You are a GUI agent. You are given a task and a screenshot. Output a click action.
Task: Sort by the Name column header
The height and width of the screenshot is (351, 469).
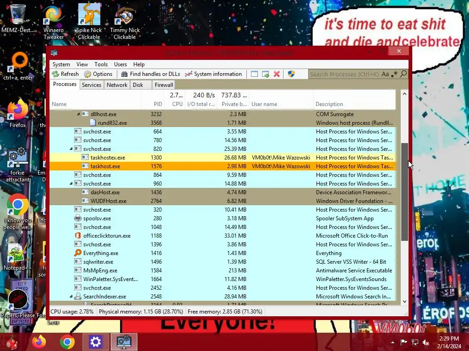[95, 100]
